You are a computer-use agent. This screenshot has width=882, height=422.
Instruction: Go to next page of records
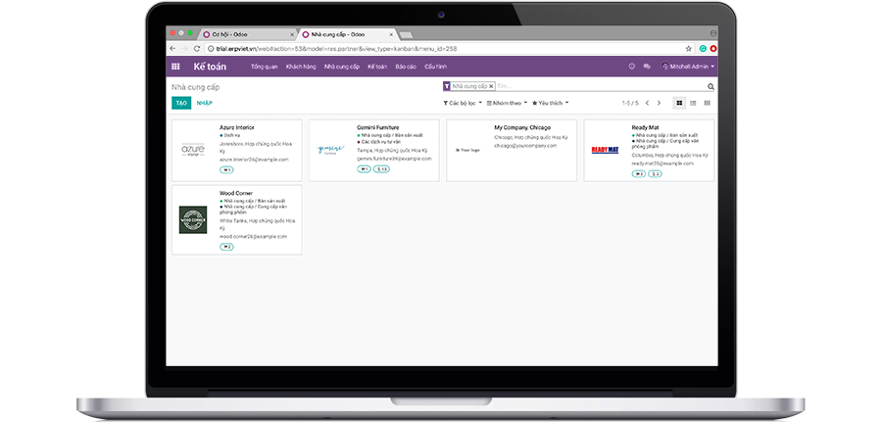point(660,103)
